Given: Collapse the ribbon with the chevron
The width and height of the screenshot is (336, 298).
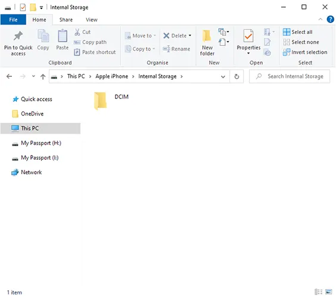Looking at the screenshot, I should coord(321,19).
